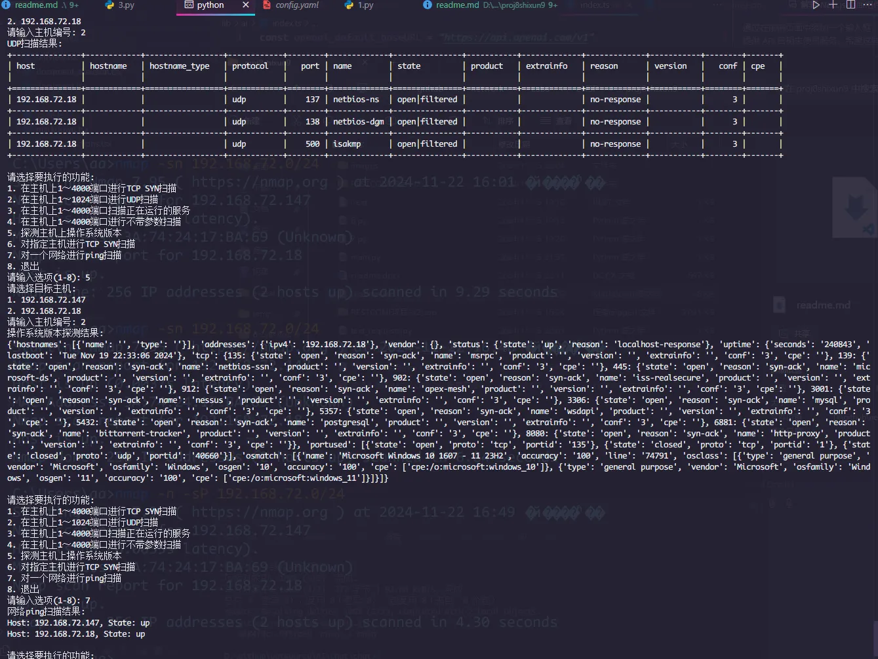Click the 'conf' column header

coord(728,66)
